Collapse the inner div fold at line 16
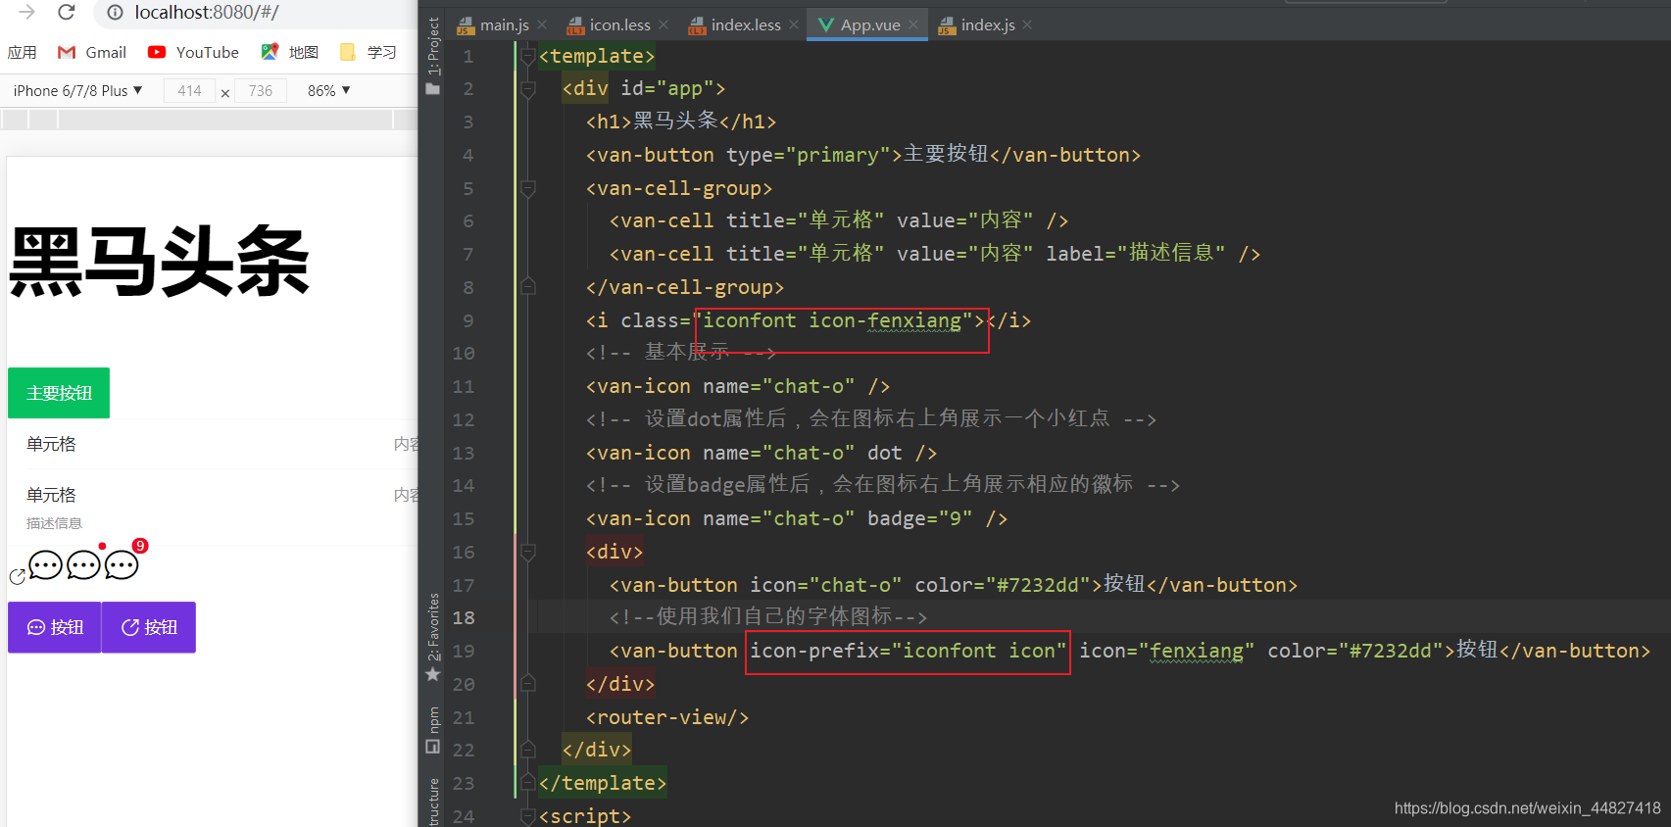This screenshot has height=827, width=1671. 528,552
